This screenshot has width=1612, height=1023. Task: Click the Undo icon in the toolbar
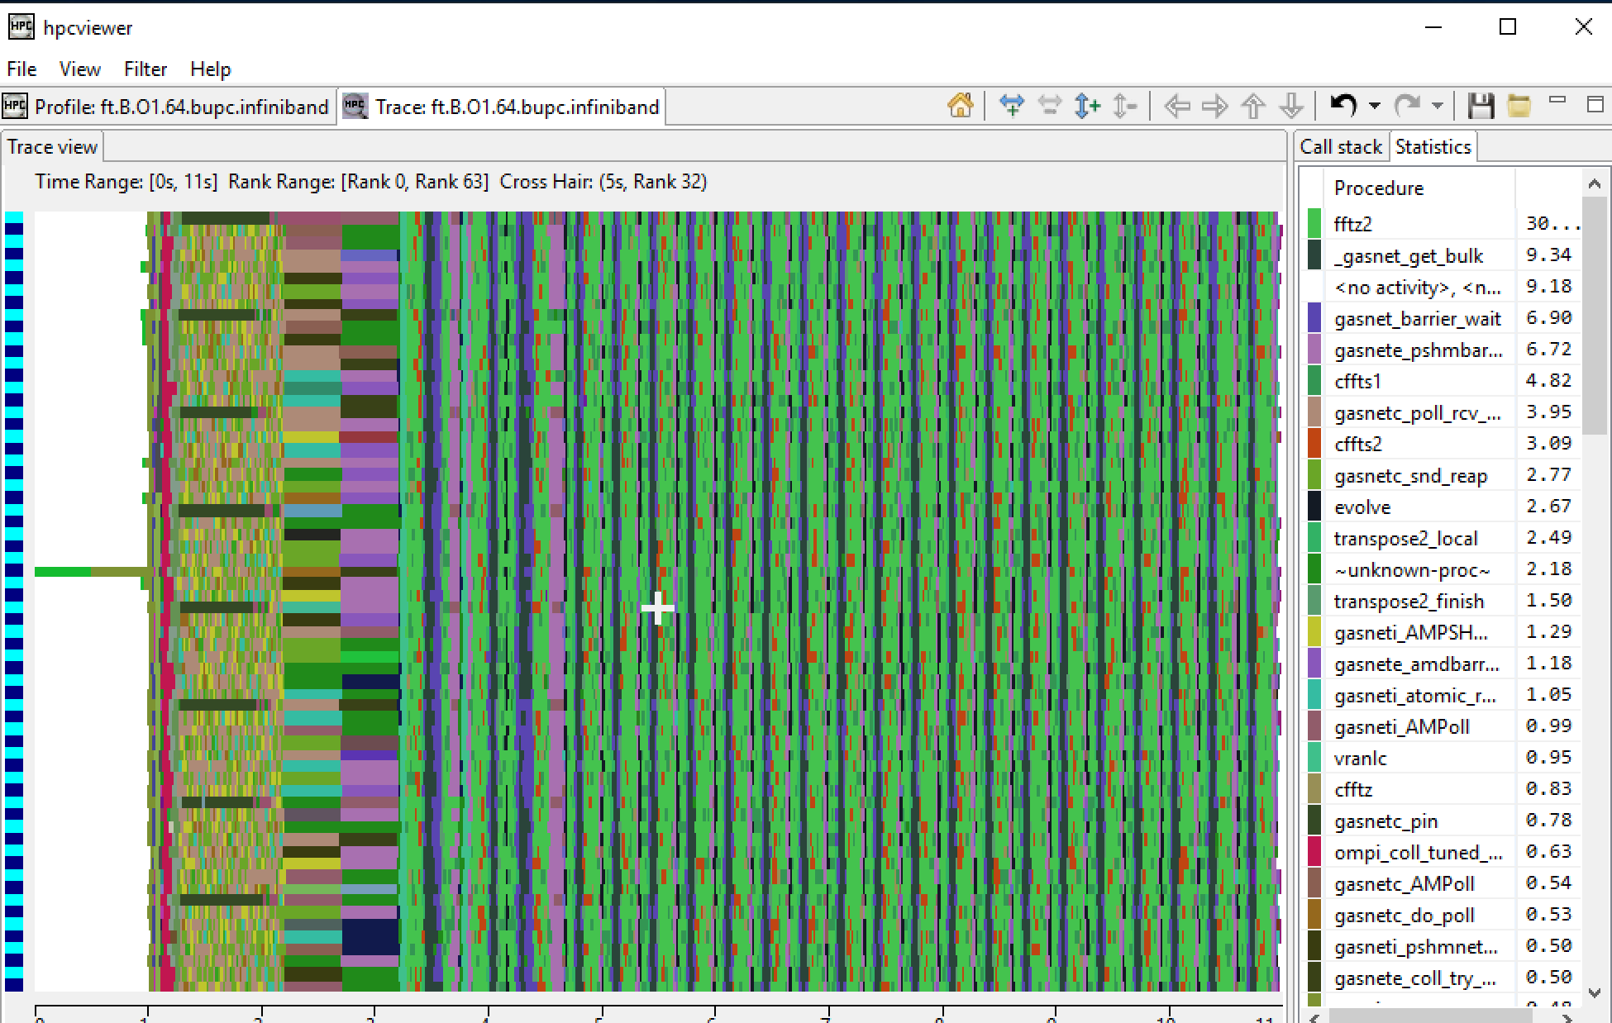[1343, 106]
